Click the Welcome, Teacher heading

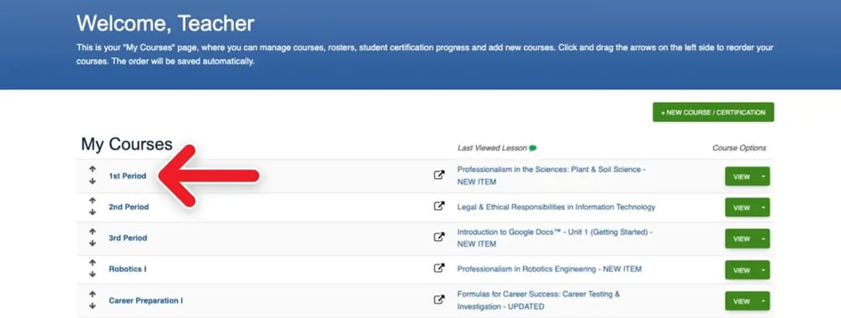pyautogui.click(x=165, y=23)
